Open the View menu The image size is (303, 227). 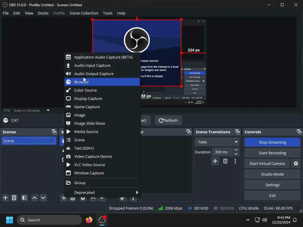tap(29, 13)
